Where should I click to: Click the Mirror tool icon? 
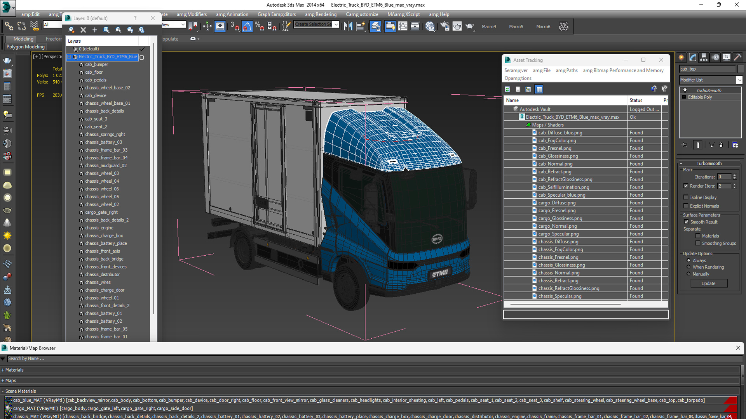[x=348, y=26]
